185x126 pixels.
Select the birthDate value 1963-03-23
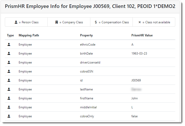pyautogui.click(x=139, y=54)
